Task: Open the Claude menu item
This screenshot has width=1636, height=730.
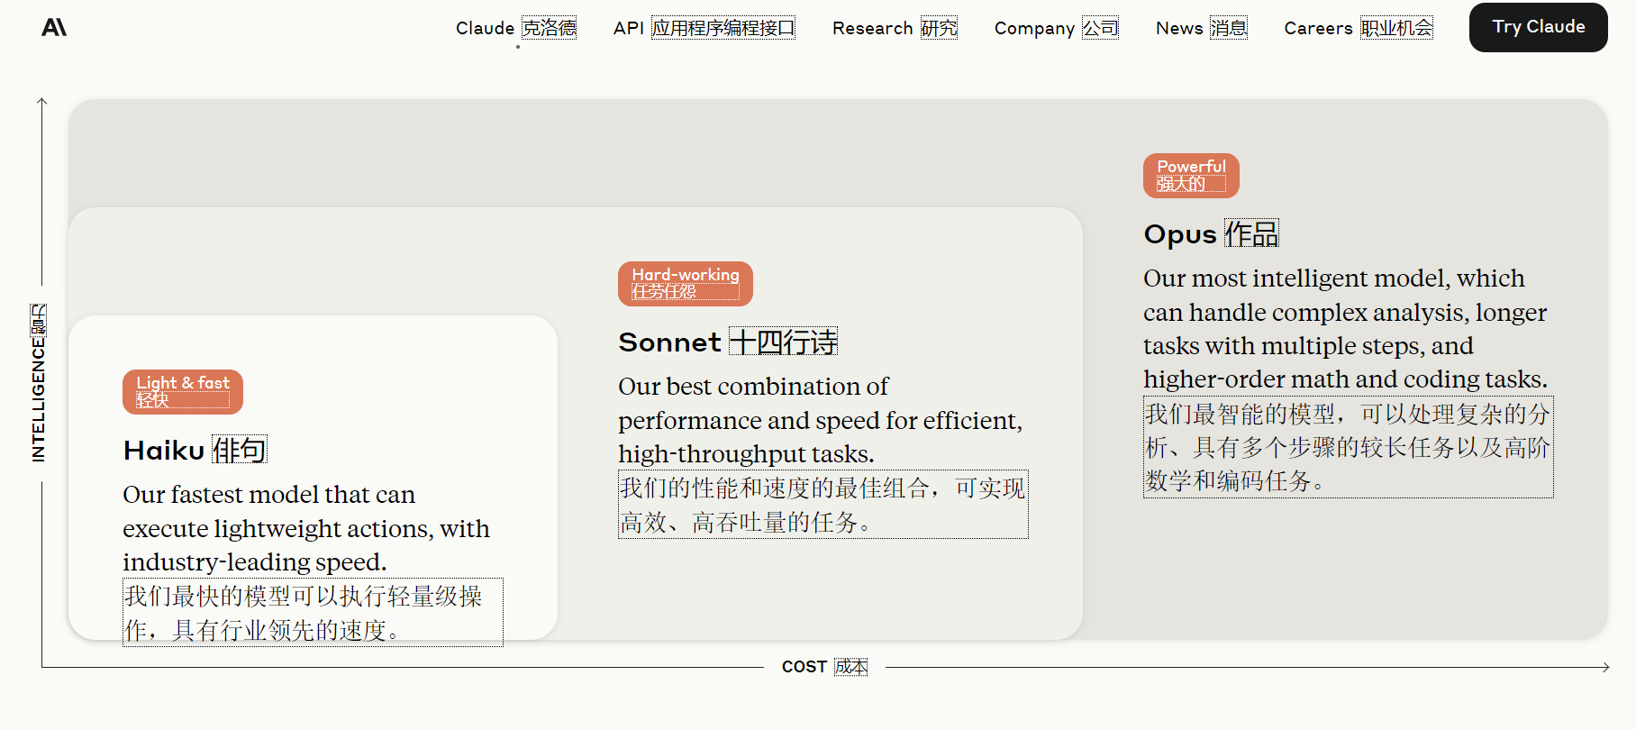Action: pos(516,28)
